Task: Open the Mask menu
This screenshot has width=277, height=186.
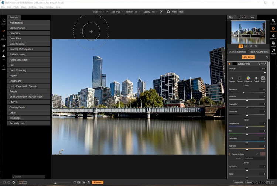Action: click(x=24, y=7)
